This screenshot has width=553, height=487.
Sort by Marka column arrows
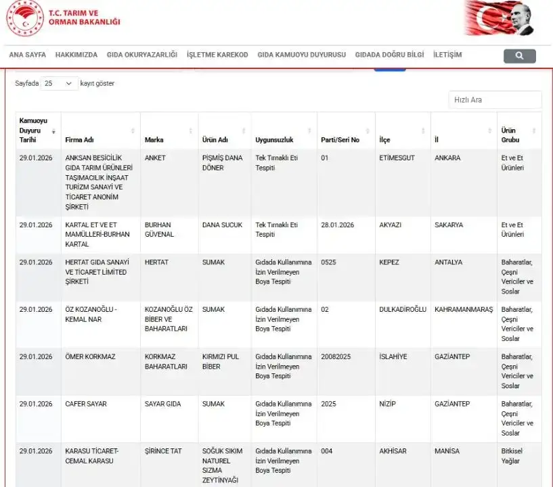point(192,131)
